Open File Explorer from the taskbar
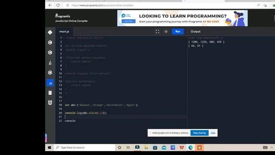This screenshot has width=275, height=155. 146,148
